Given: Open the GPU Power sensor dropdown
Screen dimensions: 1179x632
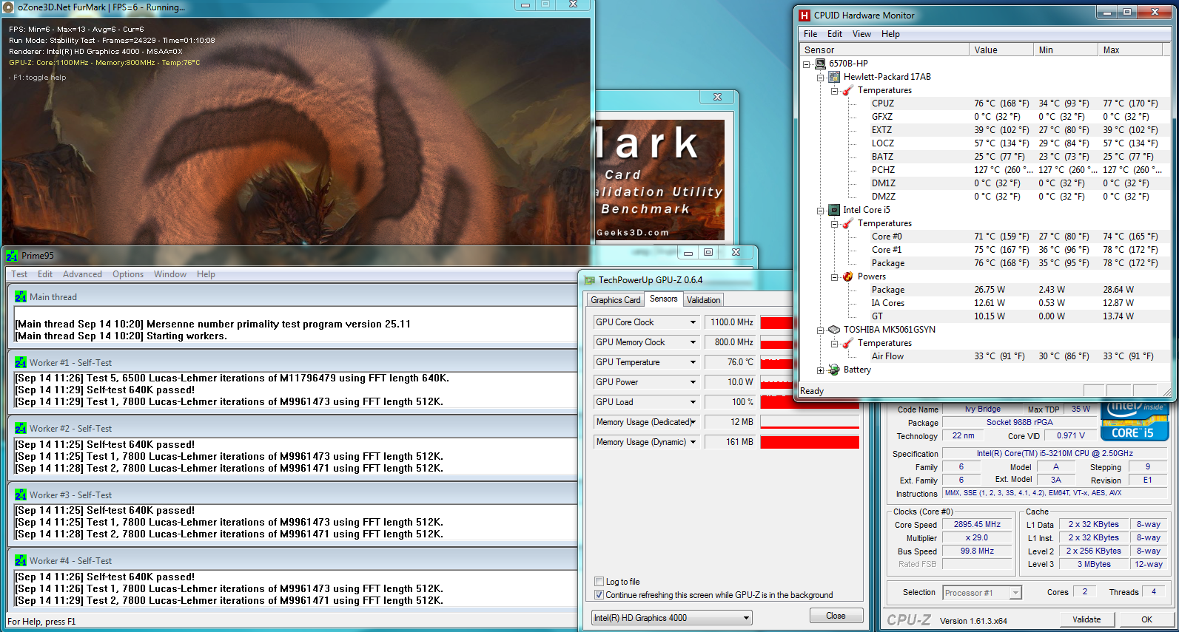Looking at the screenshot, I should [x=693, y=382].
